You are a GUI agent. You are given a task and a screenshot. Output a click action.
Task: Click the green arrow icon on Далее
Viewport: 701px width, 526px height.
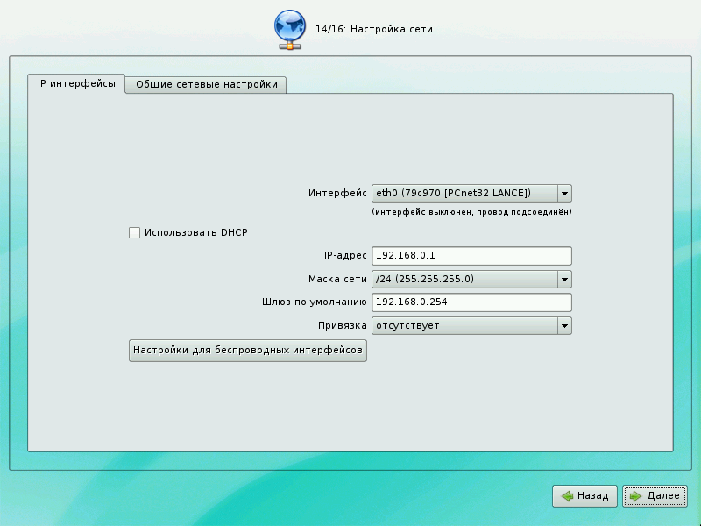pyautogui.click(x=636, y=496)
